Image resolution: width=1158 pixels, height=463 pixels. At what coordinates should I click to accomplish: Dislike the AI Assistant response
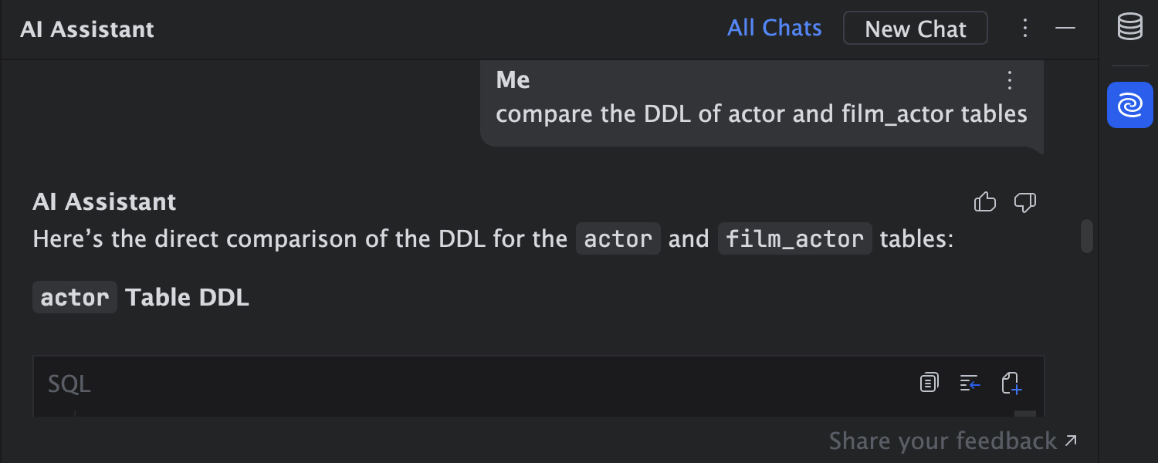1024,203
